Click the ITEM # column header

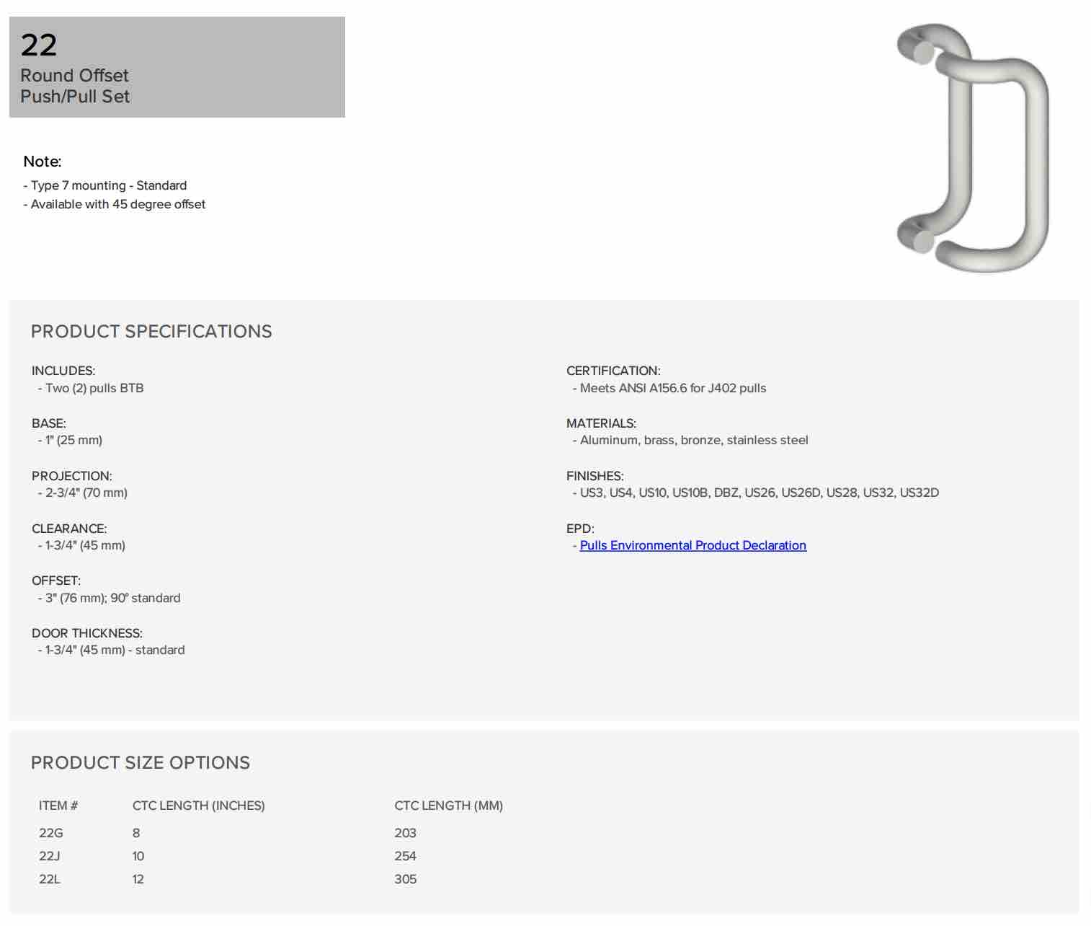[58, 806]
